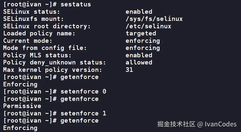Click the "Policy deny_unknown status:" label
241x132 pixels.
pos(54,62)
